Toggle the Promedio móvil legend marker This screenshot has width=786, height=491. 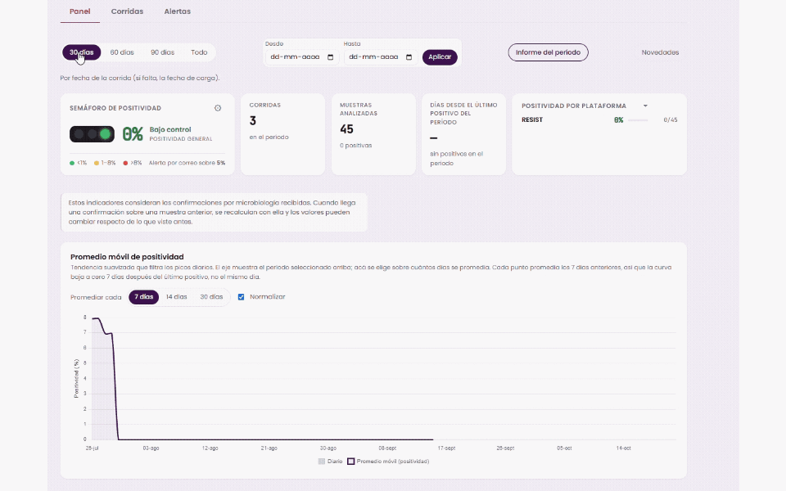351,462
